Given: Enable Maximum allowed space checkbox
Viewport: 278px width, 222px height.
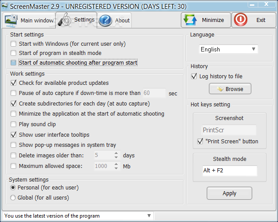Looking at the screenshot, I should tap(13, 166).
